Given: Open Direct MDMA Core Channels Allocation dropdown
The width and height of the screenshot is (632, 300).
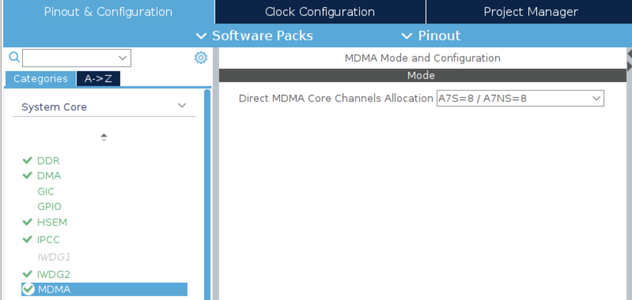Looking at the screenshot, I should [520, 98].
